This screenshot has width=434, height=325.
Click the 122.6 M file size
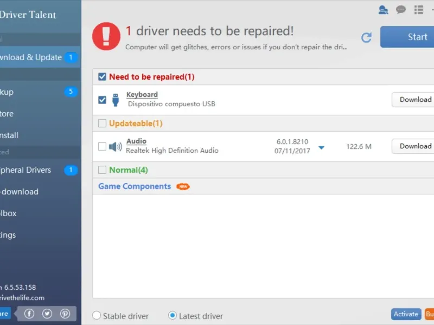[359, 146]
